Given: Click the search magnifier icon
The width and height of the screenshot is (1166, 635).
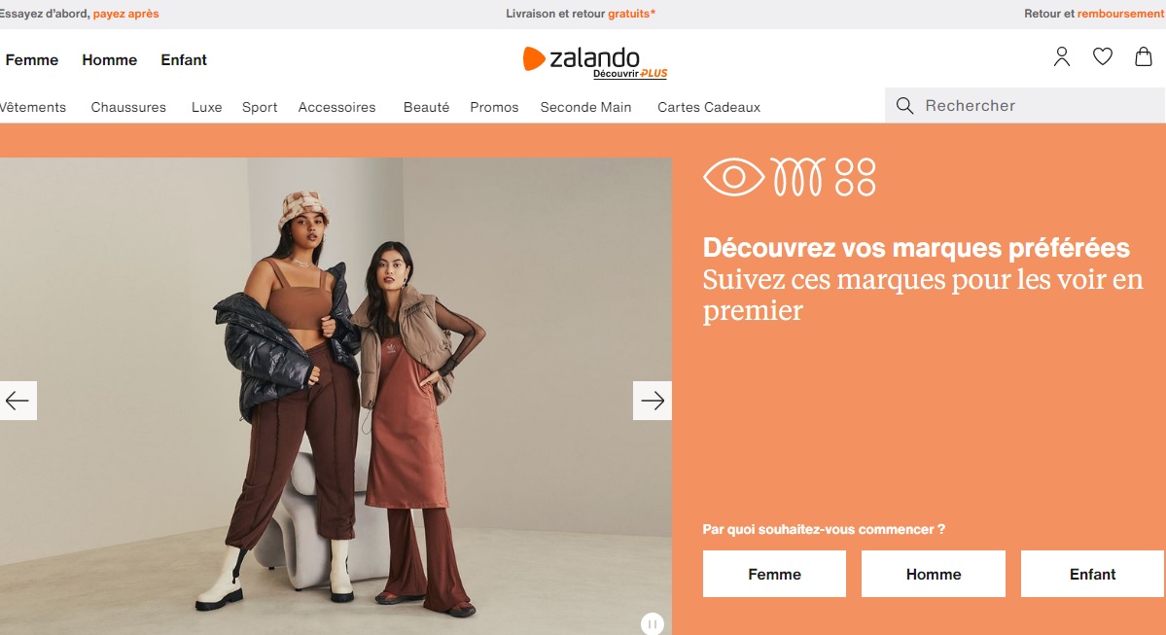Looking at the screenshot, I should point(904,106).
